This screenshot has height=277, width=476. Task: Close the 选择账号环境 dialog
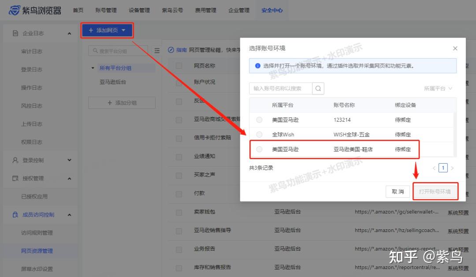click(x=455, y=48)
